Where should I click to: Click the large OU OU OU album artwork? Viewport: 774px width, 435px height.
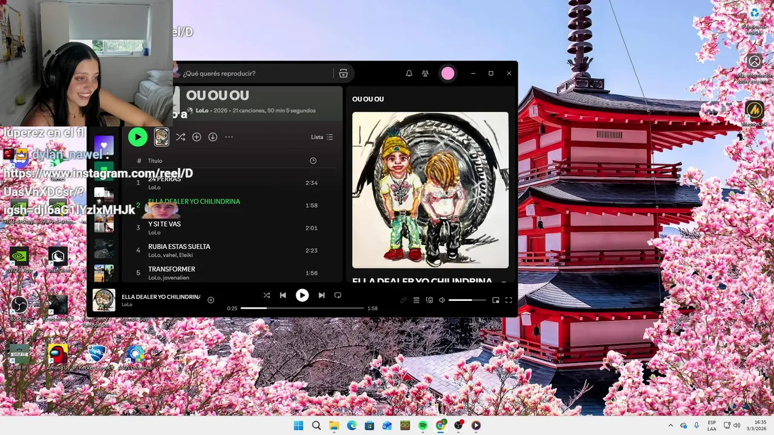click(431, 190)
